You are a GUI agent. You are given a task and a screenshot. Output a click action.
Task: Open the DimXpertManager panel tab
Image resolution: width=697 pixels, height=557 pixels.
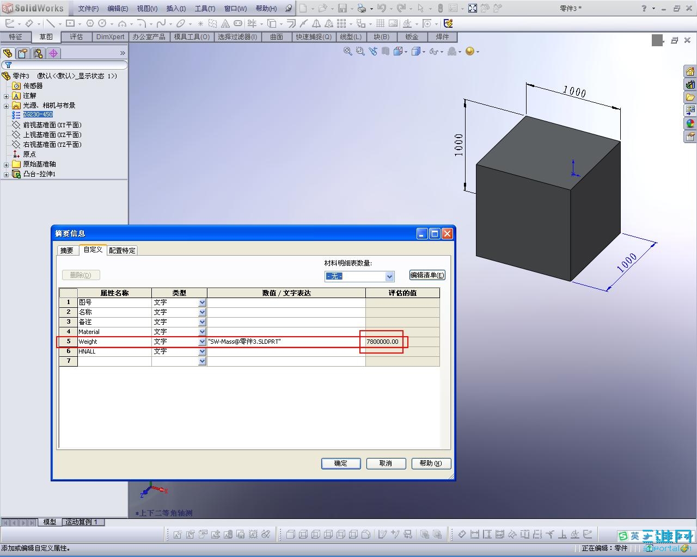[x=53, y=53]
